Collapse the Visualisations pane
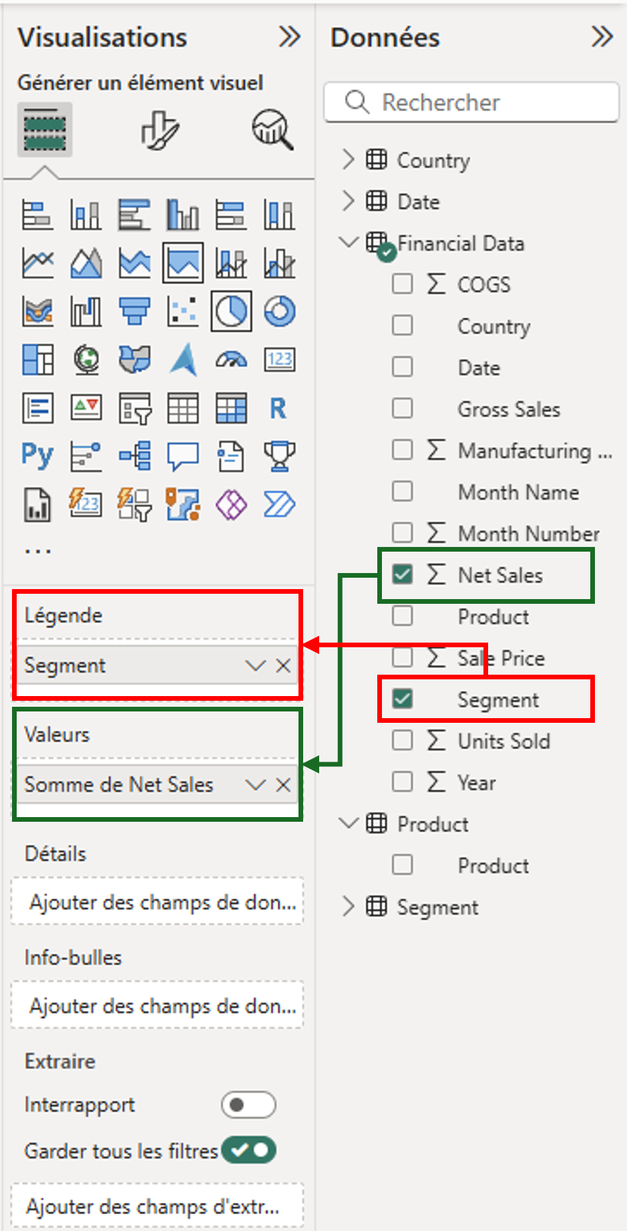The height and width of the screenshot is (1231, 627). tap(289, 37)
